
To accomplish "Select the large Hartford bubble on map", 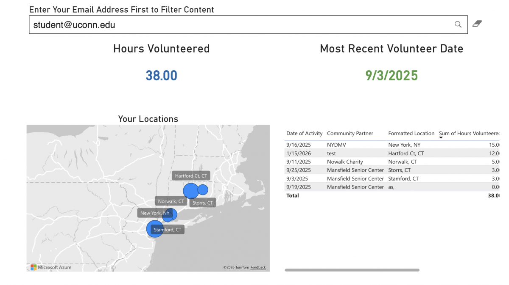I will 191,191.
